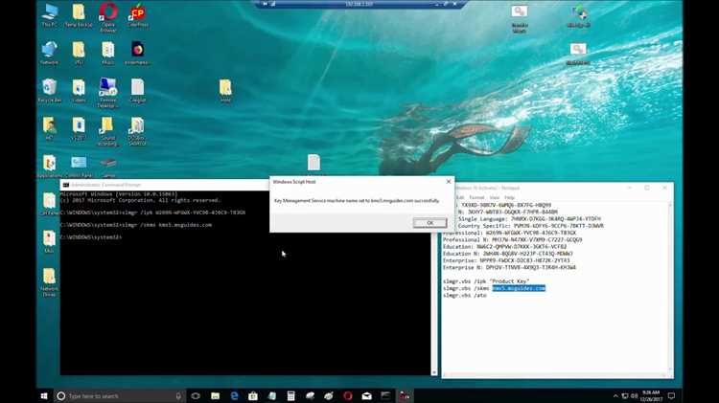Open the Sound recording desktop shortcut

[x=107, y=131]
